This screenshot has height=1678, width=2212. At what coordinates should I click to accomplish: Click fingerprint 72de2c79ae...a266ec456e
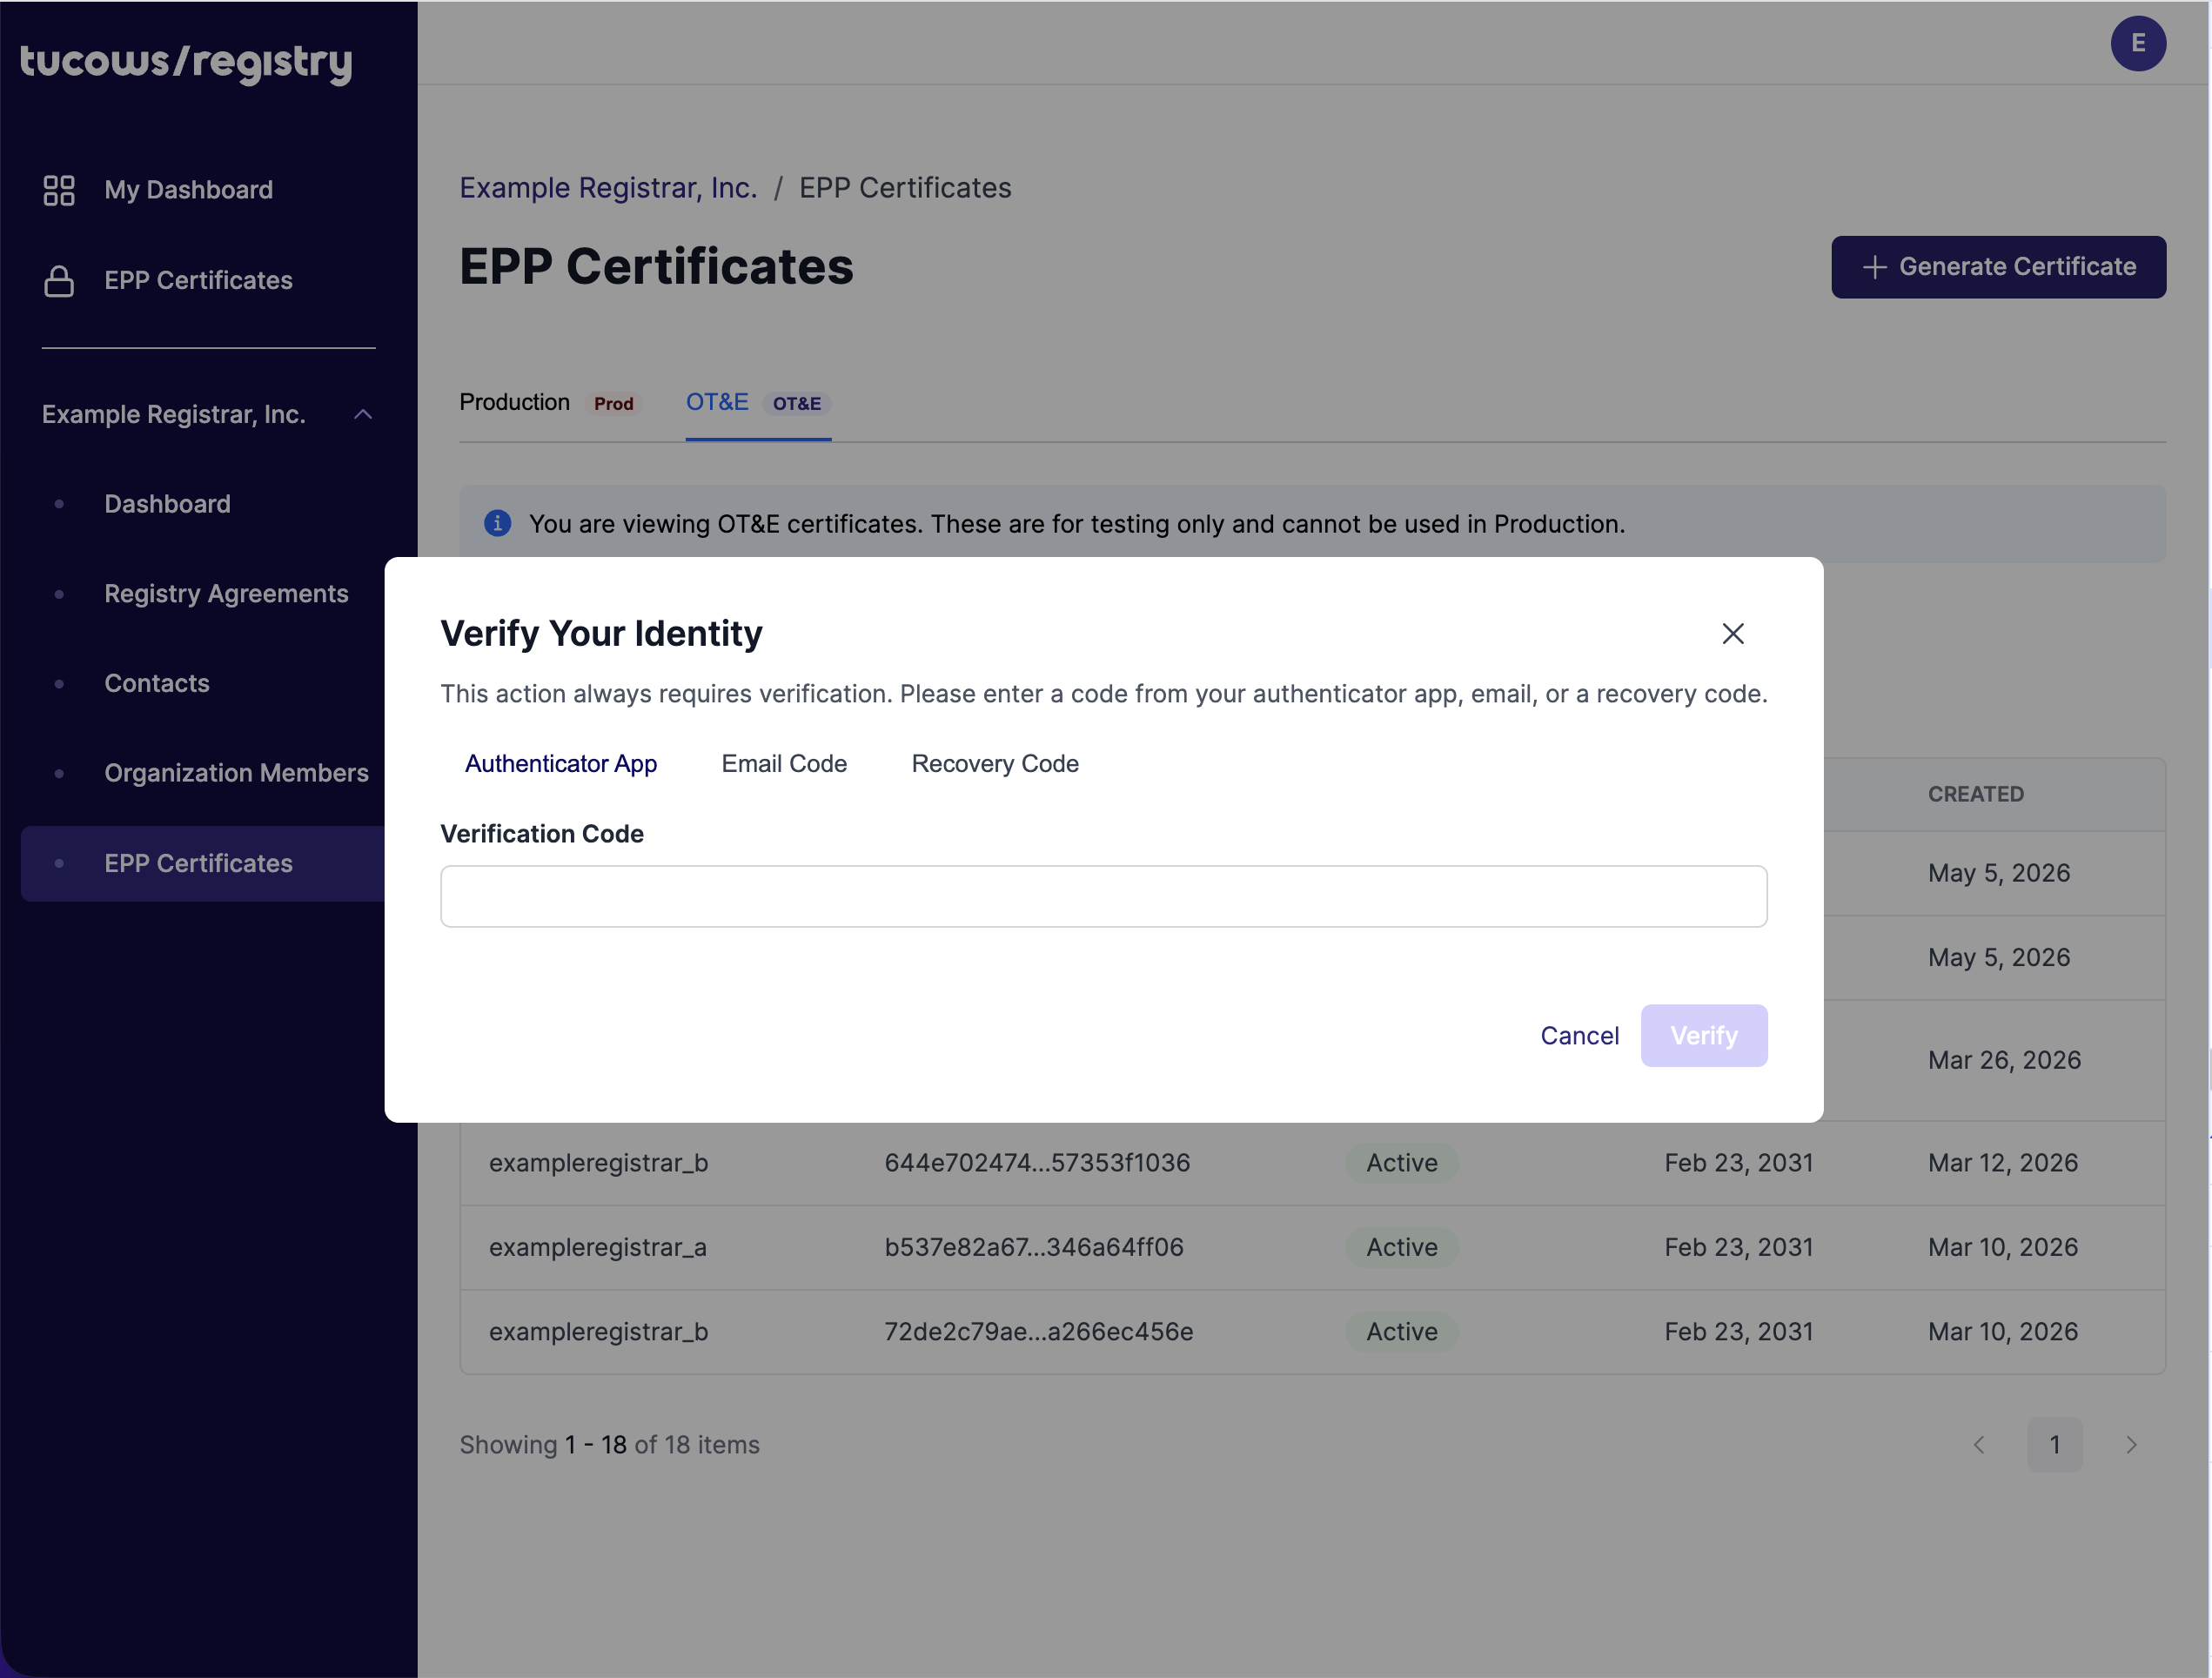pos(1038,1331)
